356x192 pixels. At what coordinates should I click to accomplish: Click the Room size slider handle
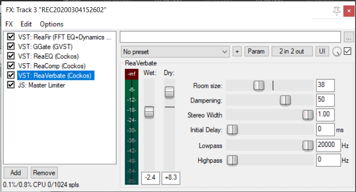(259, 86)
